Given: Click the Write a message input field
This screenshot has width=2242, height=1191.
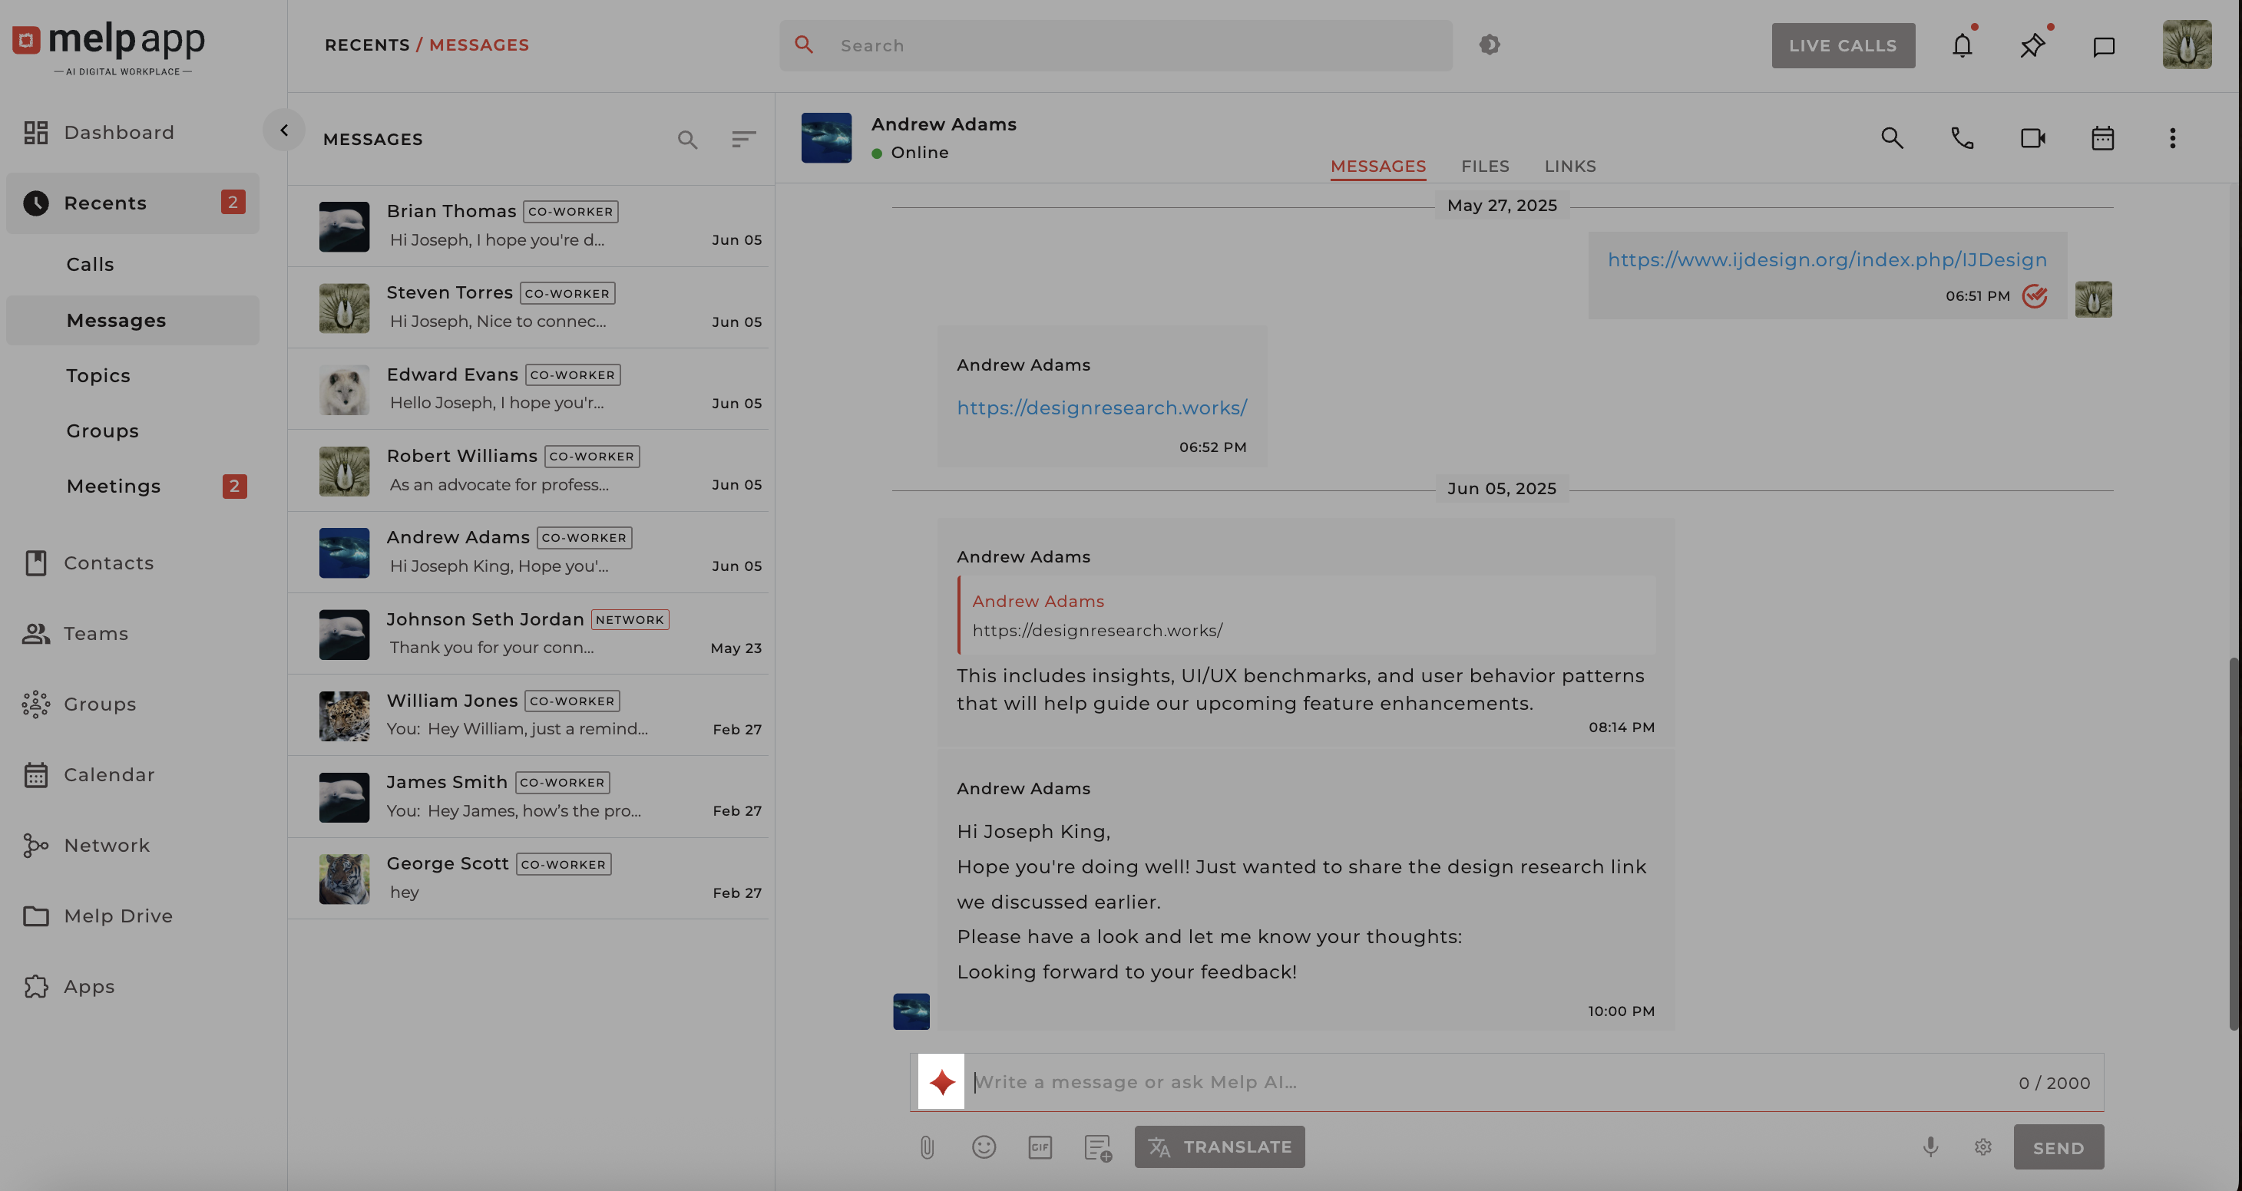Looking at the screenshot, I should 1480,1082.
